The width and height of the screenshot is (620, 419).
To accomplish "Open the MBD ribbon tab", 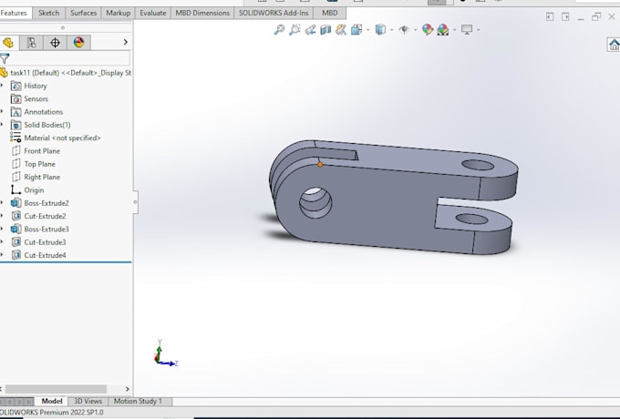I will [x=330, y=13].
